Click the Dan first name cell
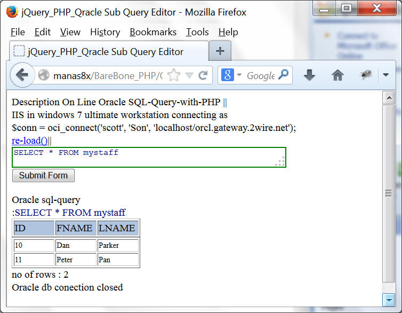402x313 pixels. (x=76, y=245)
